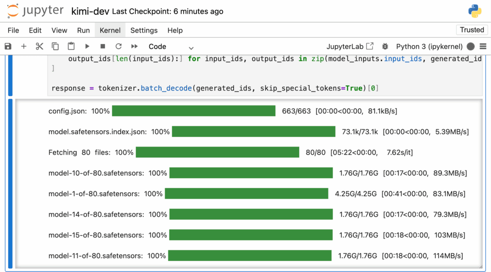
Task: Run the selected cell with play icon
Action: (87, 46)
